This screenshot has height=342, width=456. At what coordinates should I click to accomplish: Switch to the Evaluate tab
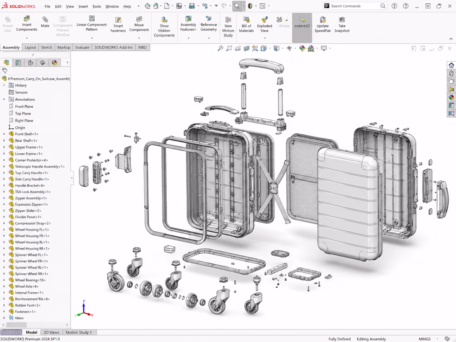(x=82, y=47)
